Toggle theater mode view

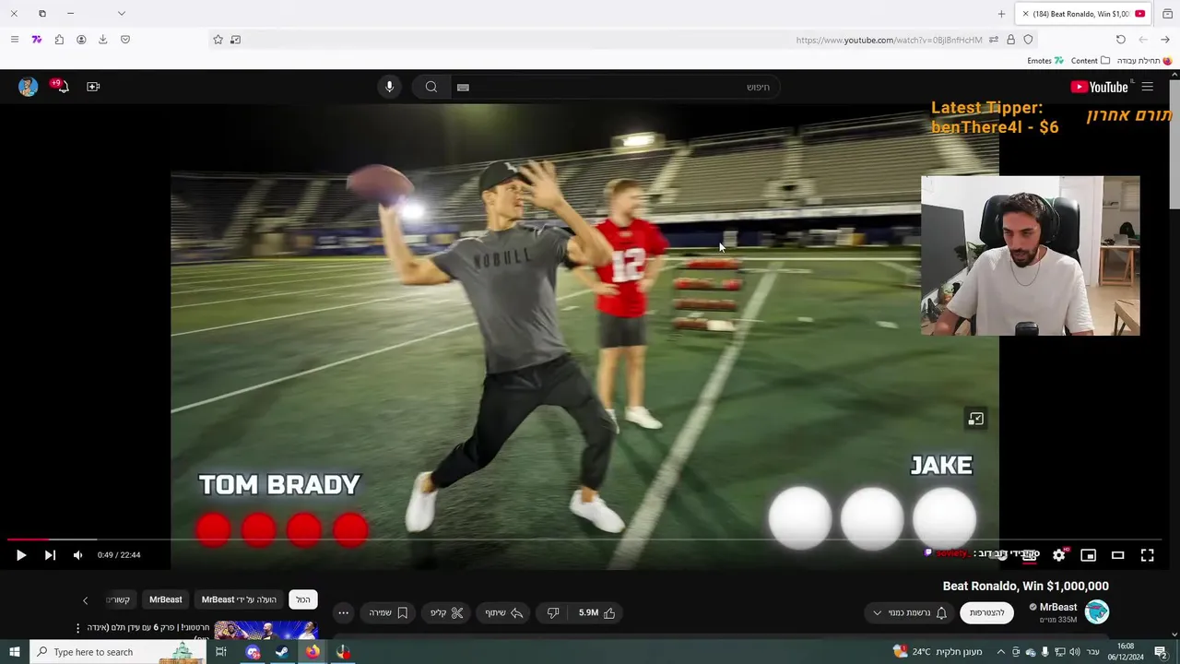(x=1118, y=555)
